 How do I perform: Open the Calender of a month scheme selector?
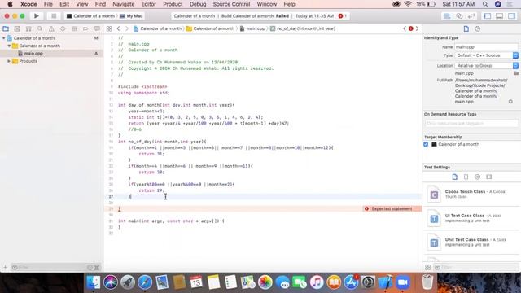(90, 16)
